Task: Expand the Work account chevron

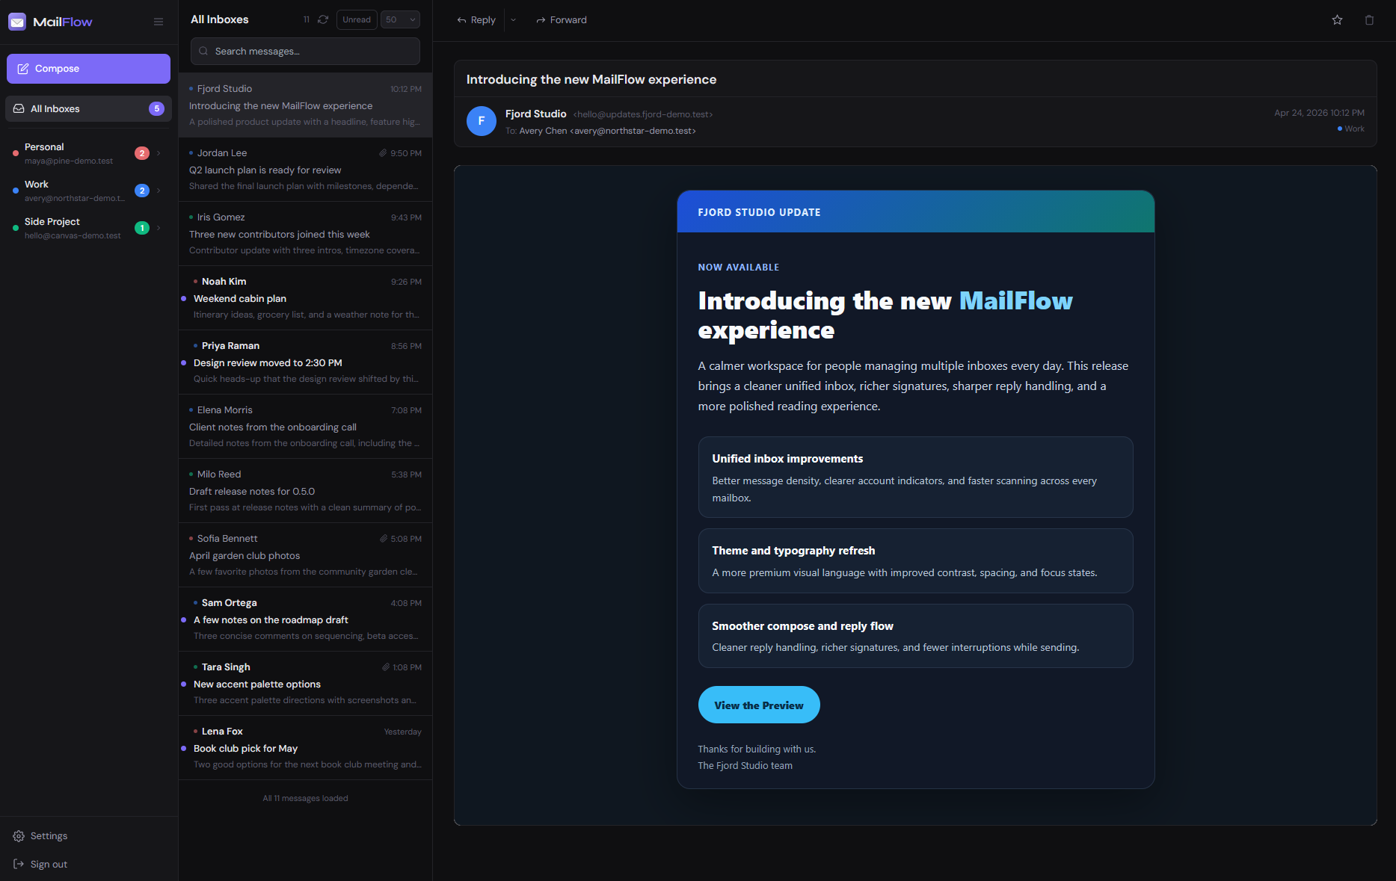Action: coord(159,190)
